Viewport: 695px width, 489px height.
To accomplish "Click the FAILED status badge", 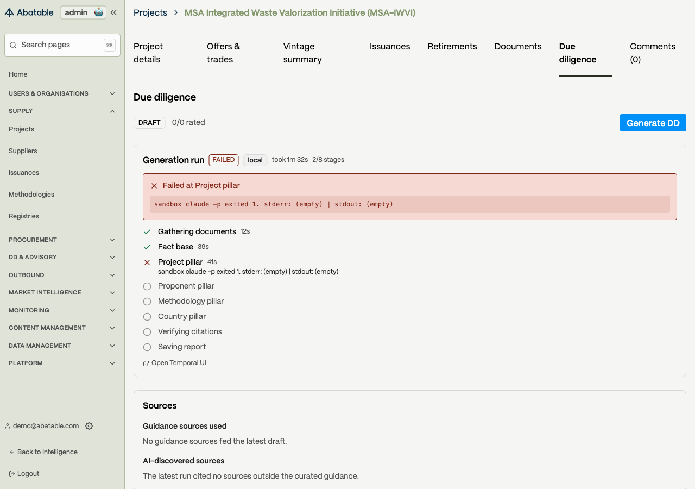I will coord(224,160).
